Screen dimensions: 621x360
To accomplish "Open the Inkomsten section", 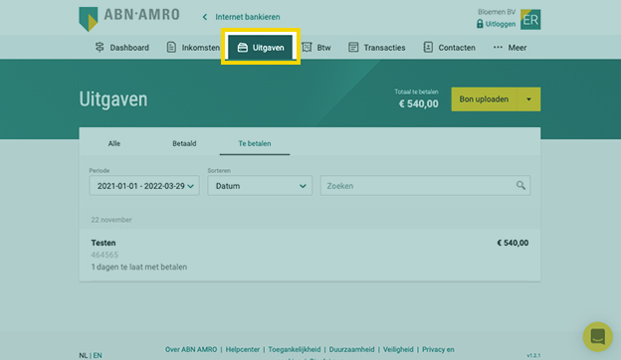I will [193, 48].
